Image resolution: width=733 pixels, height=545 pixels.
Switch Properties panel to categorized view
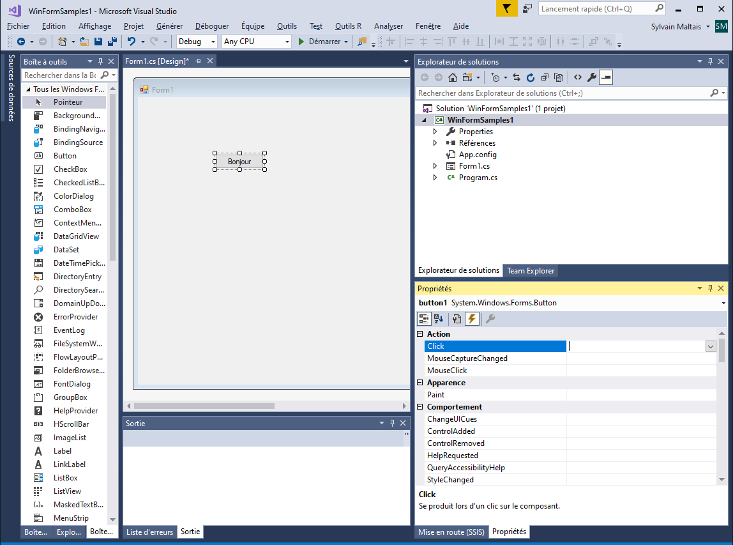click(x=423, y=318)
